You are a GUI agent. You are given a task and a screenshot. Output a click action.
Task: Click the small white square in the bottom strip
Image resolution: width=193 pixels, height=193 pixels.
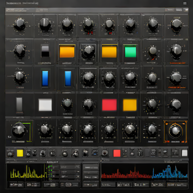[x=185, y=153]
